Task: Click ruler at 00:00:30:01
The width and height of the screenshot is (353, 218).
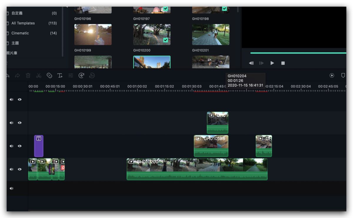Action: click(x=83, y=87)
